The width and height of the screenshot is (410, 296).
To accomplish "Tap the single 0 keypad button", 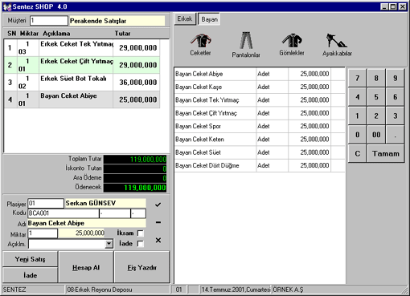I will click(357, 135).
